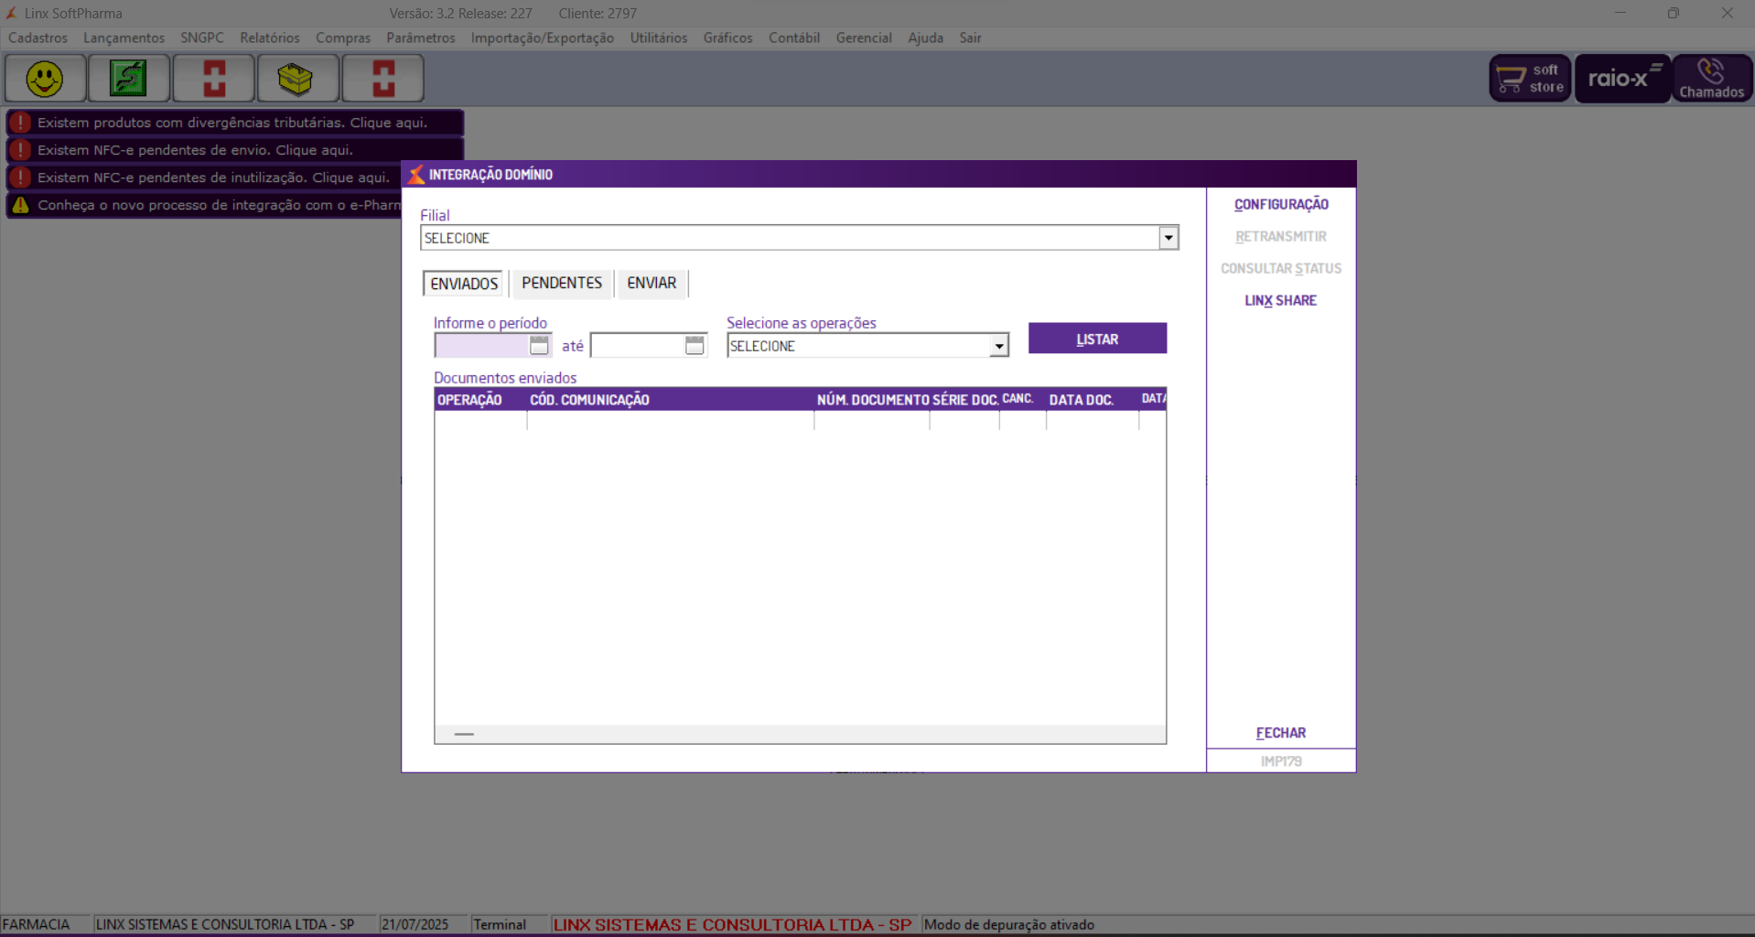Click the SÉRIE DOC. column header
The width and height of the screenshot is (1755, 937).
tap(965, 400)
